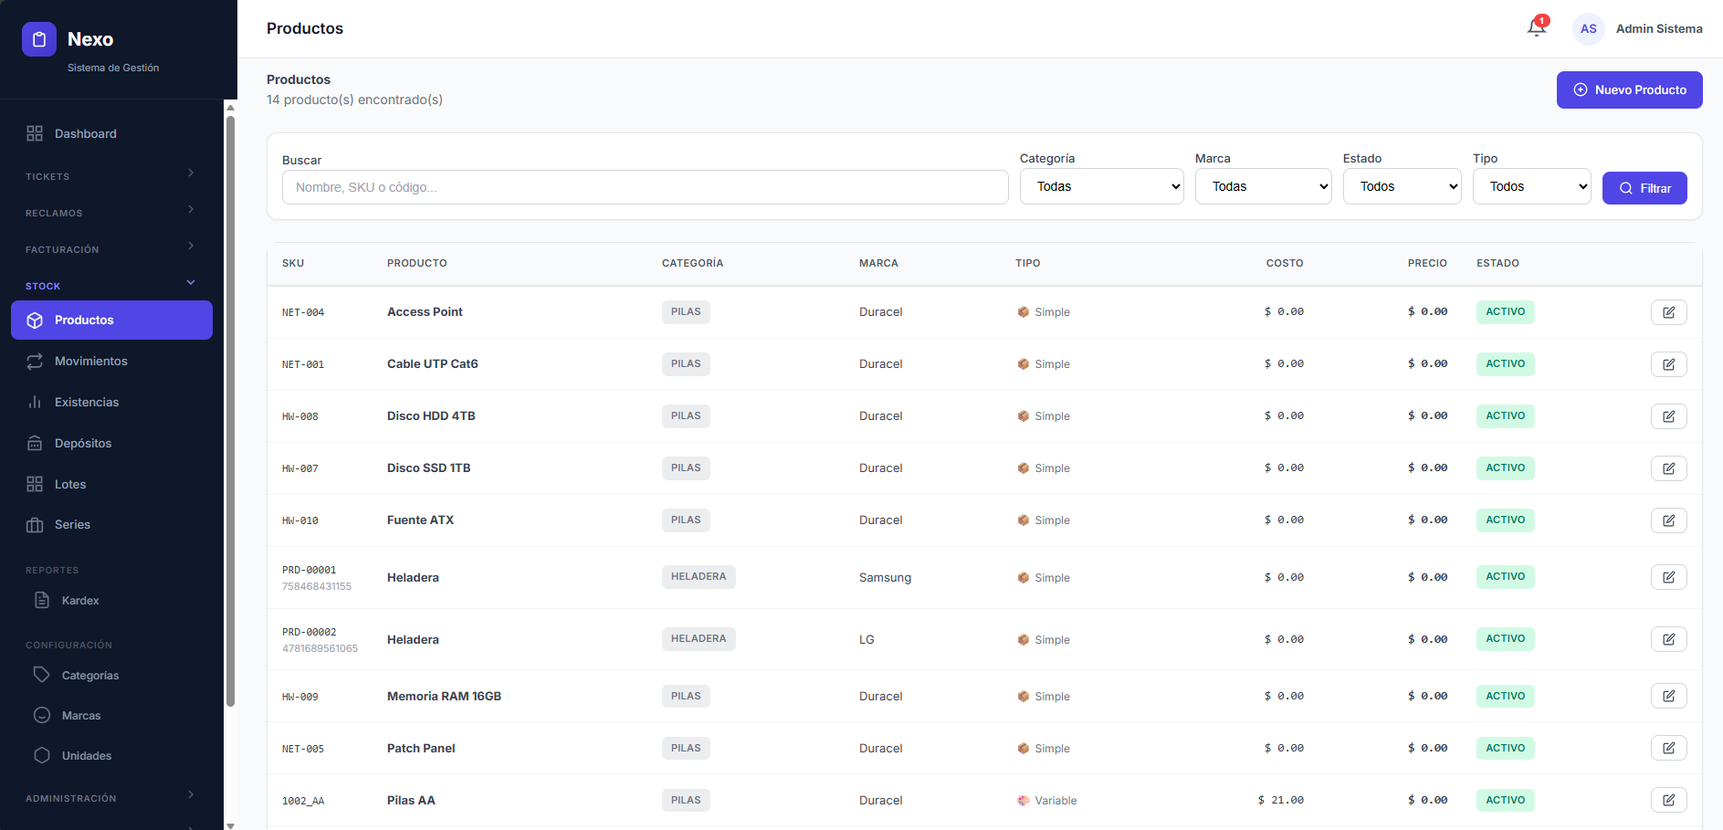Image resolution: width=1723 pixels, height=830 pixels.
Task: Go to Movimientos in the sidebar
Action: (x=91, y=362)
